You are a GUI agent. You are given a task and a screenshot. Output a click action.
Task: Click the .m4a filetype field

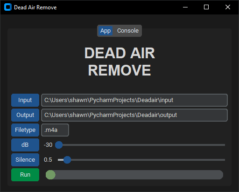(55, 130)
